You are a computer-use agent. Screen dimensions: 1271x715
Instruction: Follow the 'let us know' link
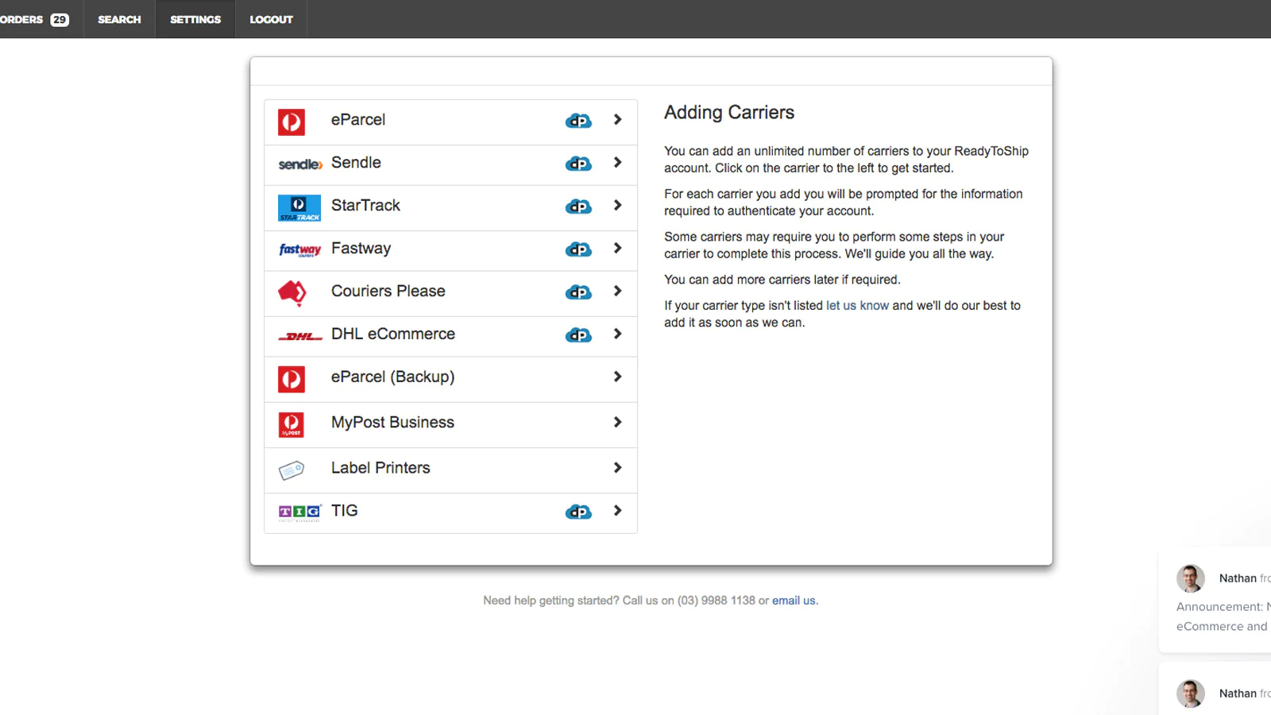tap(857, 306)
